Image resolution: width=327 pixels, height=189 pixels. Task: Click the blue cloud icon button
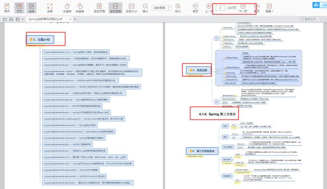pos(316,5)
